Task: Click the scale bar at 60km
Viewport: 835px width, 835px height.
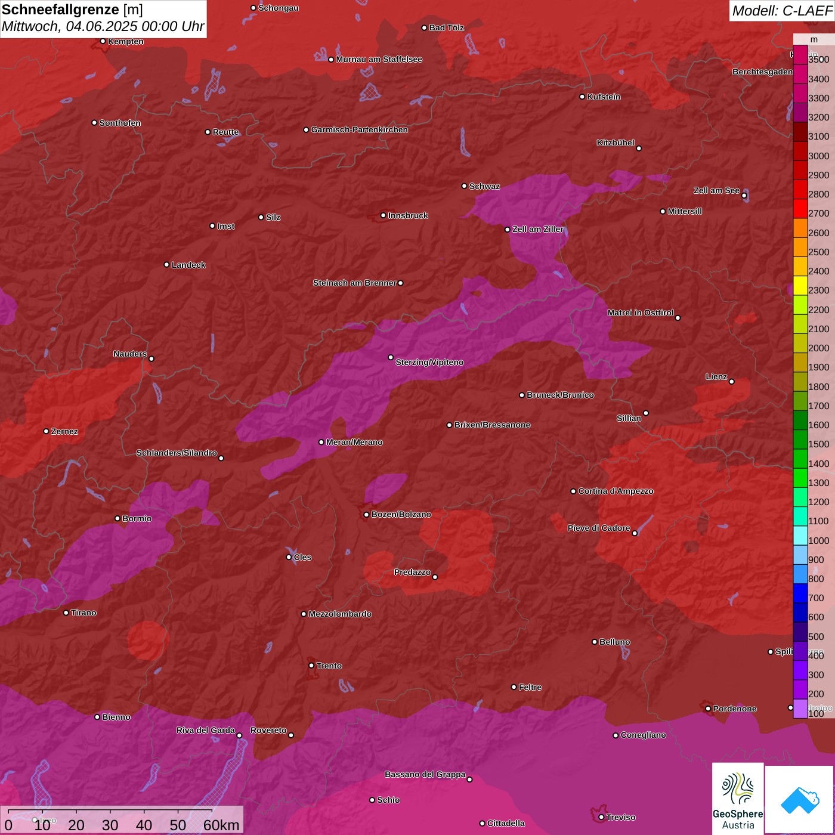Action: point(221,825)
